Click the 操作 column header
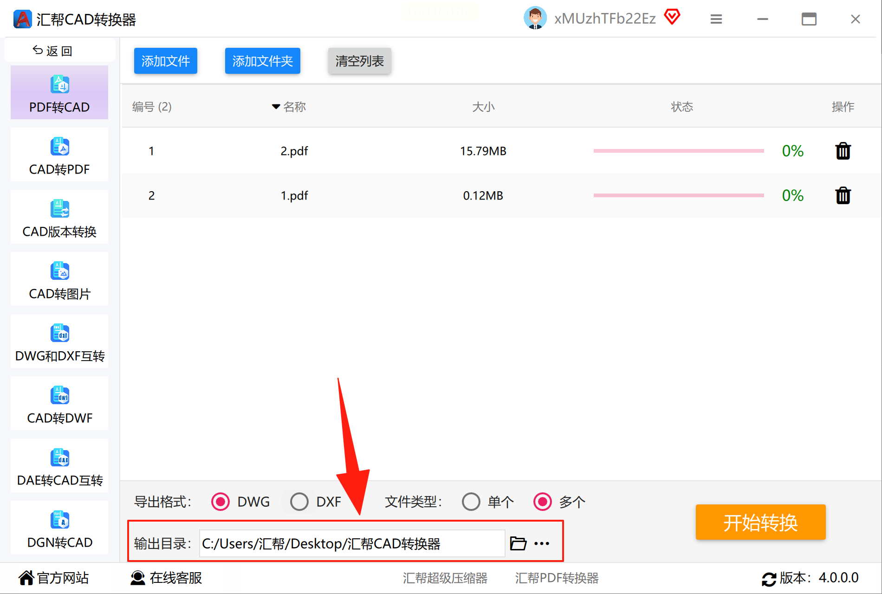This screenshot has width=882, height=594. pyautogui.click(x=843, y=107)
